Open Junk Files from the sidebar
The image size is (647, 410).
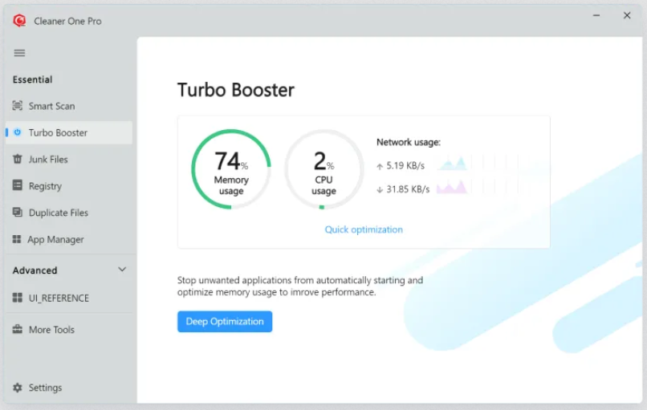point(48,159)
